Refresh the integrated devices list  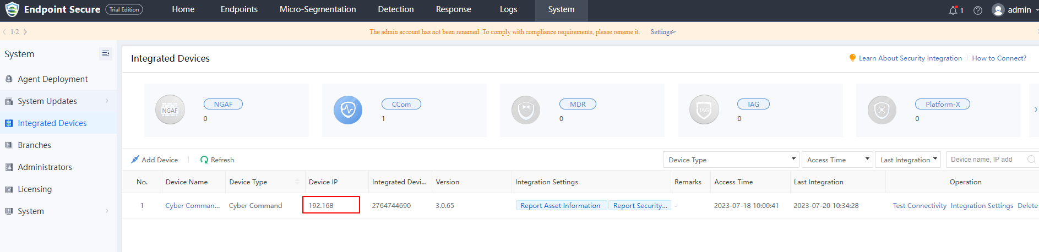[217, 160]
